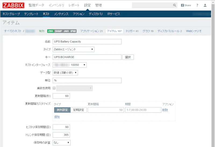Open help question mark icon

197,5
